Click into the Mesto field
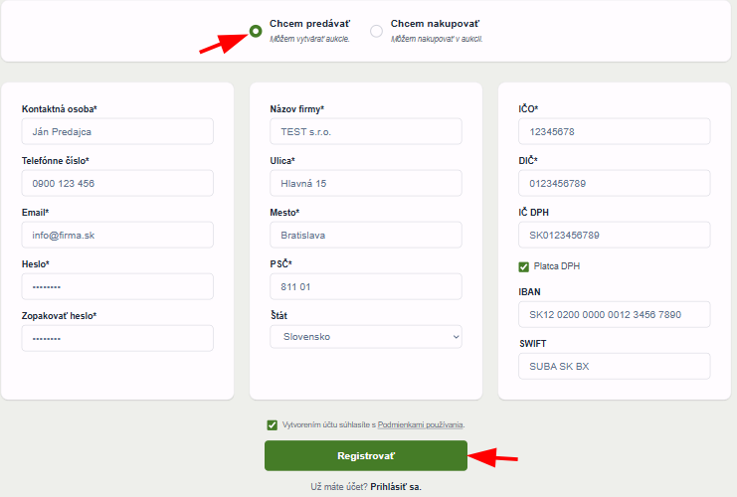This screenshot has width=737, height=497. (x=365, y=235)
